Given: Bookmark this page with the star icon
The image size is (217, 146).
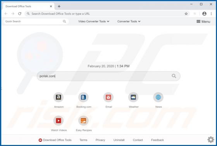Looking at the screenshot, I should (186, 14).
